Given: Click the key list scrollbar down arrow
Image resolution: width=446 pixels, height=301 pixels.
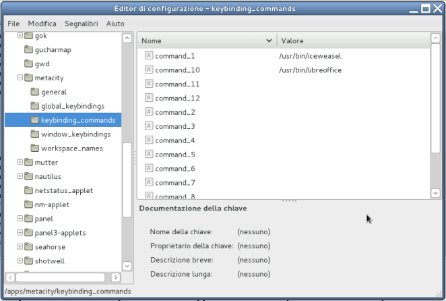Looking at the screenshot, I should (435, 193).
